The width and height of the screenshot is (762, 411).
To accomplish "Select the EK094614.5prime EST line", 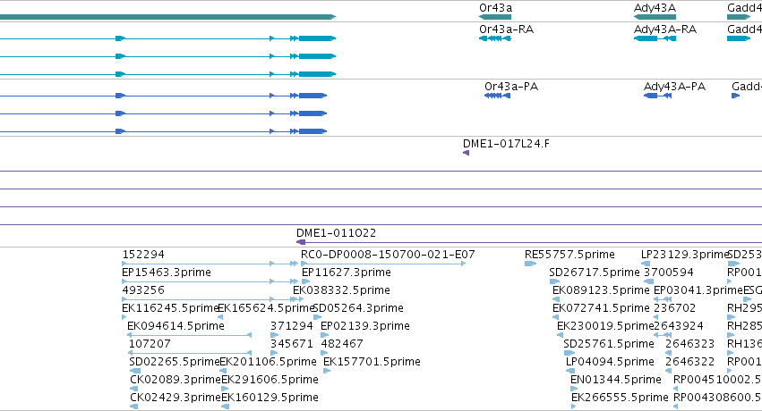I will [x=189, y=335].
